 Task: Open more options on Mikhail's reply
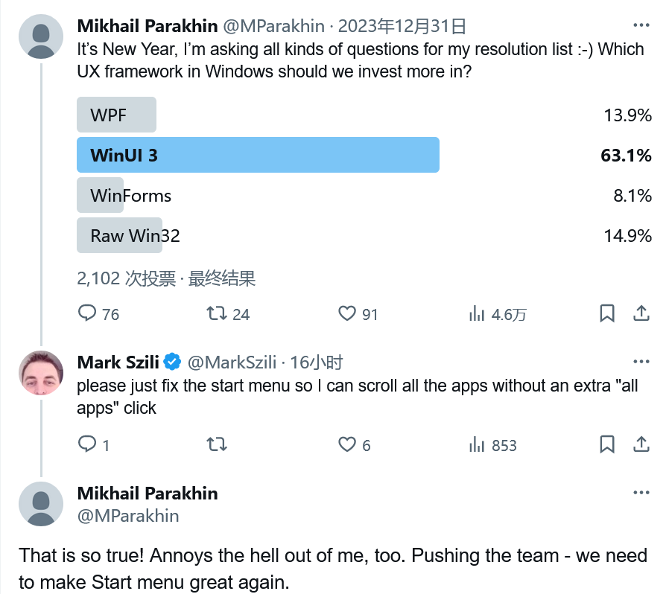(641, 493)
